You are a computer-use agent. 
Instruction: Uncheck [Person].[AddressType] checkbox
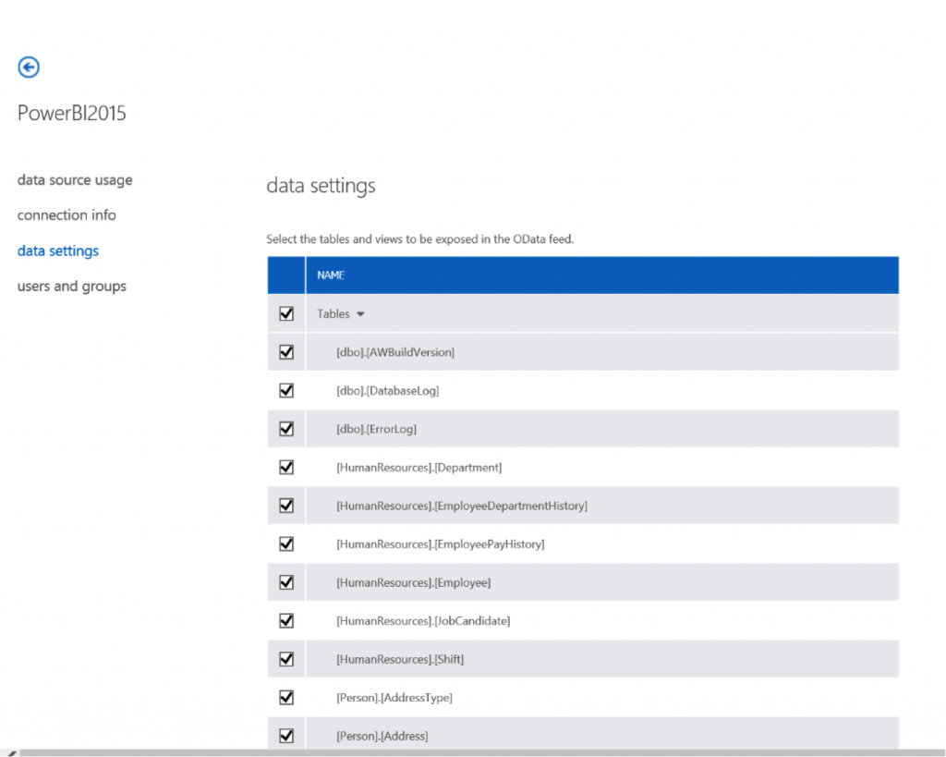286,698
